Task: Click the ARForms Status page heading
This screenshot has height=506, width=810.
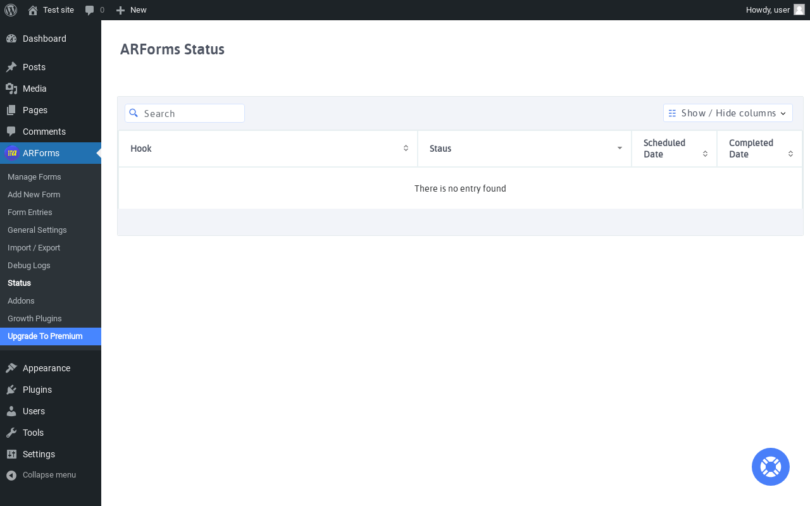Action: pos(172,49)
